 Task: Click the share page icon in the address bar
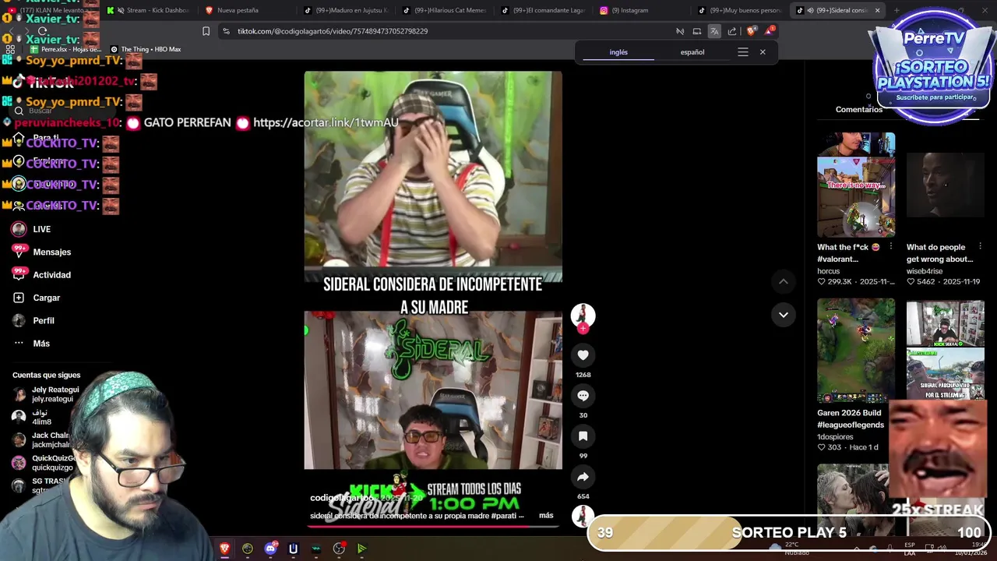[x=732, y=31]
